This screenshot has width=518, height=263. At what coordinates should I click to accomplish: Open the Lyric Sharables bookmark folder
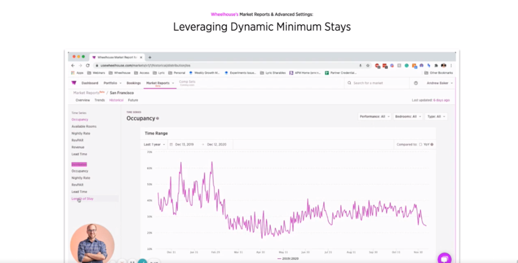(273, 73)
